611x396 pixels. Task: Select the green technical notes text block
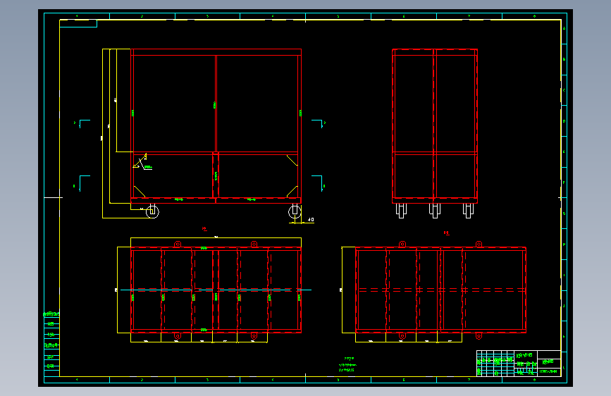[x=347, y=364]
